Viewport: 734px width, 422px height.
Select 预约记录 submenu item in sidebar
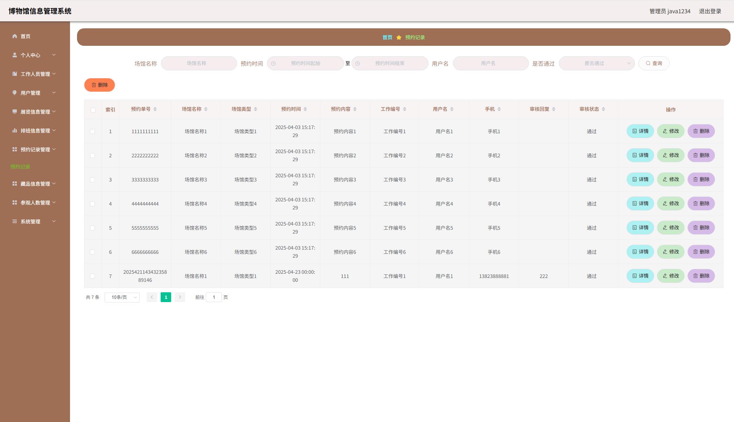(20, 167)
